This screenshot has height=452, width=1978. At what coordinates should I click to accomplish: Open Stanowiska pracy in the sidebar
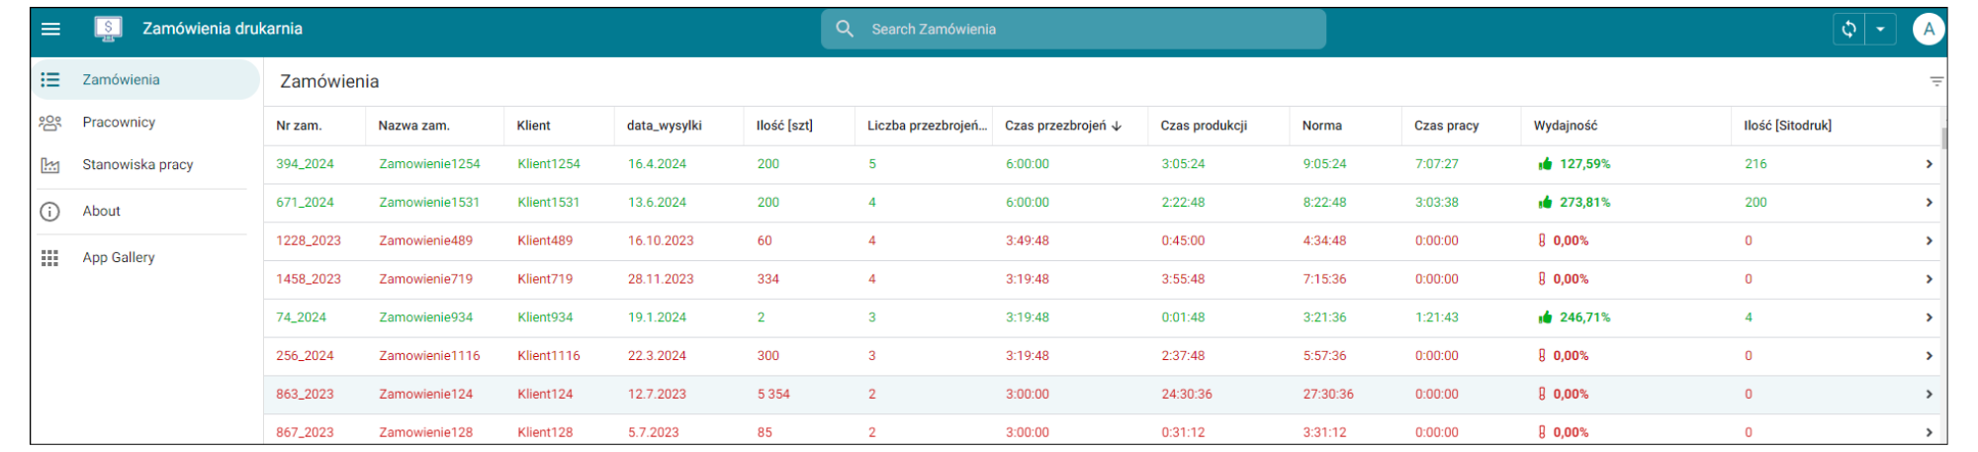(139, 164)
